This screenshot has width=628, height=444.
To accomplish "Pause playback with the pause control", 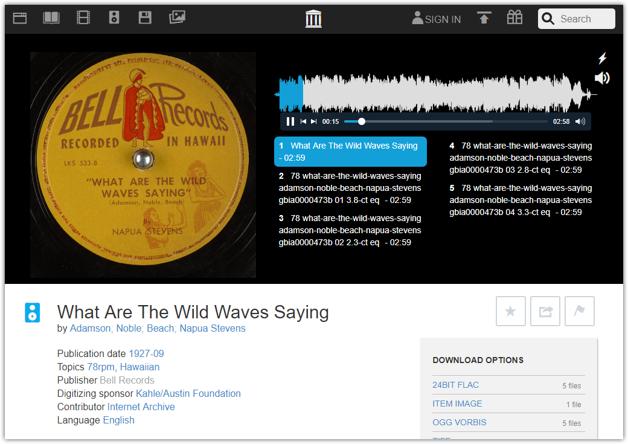I will tap(290, 121).
